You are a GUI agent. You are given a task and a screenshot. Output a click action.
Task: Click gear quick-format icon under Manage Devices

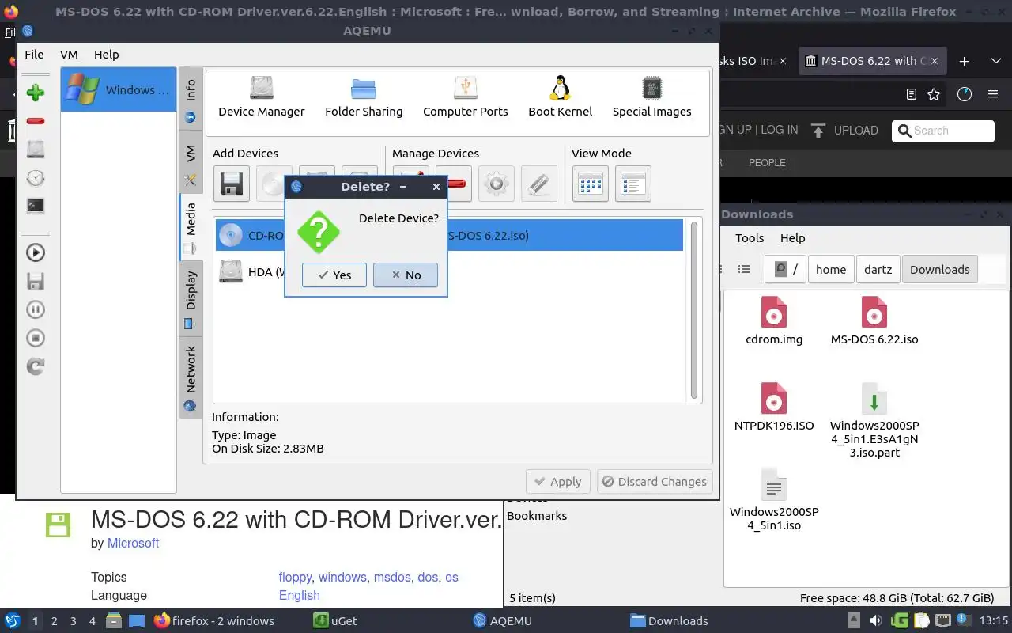point(496,184)
